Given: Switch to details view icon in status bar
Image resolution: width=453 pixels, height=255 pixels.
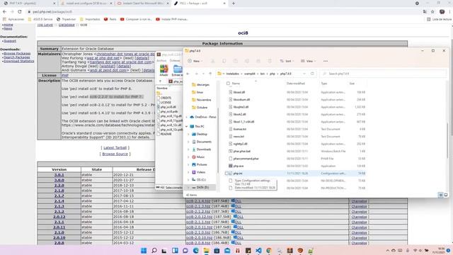Looking at the screenshot, I should coord(440,195).
